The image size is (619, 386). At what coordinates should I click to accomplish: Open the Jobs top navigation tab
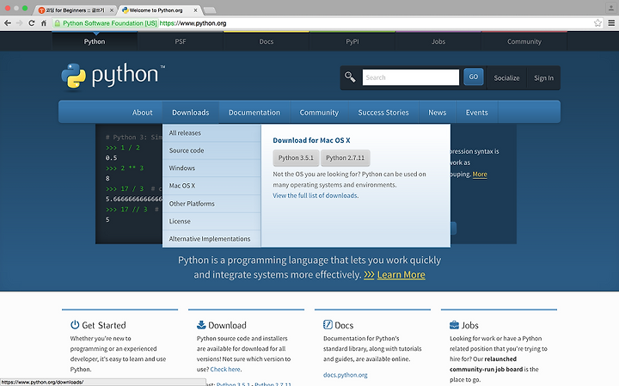coord(438,41)
